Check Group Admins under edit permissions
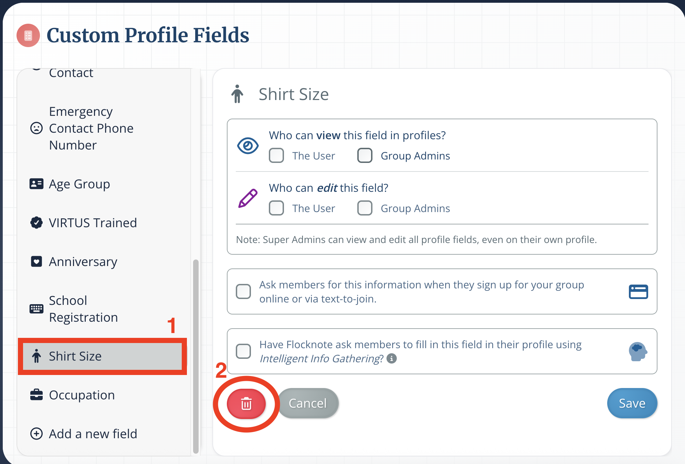 click(x=365, y=208)
